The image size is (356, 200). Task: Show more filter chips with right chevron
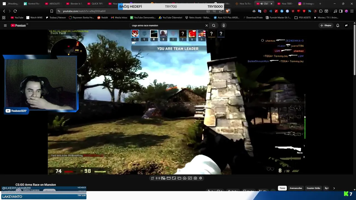(334, 188)
